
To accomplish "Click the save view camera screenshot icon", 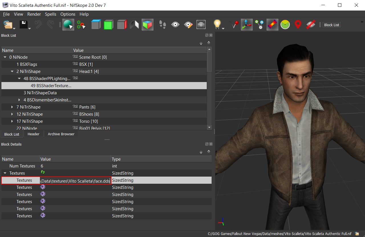I will (x=201, y=25).
